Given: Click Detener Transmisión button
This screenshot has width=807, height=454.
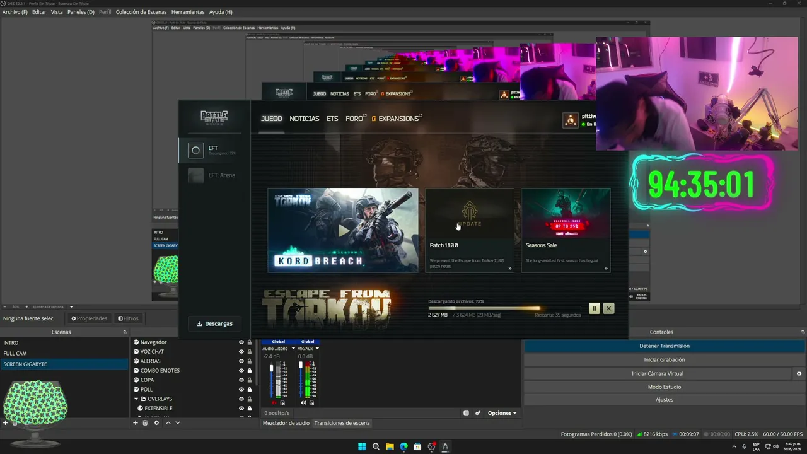Looking at the screenshot, I should [665, 346].
